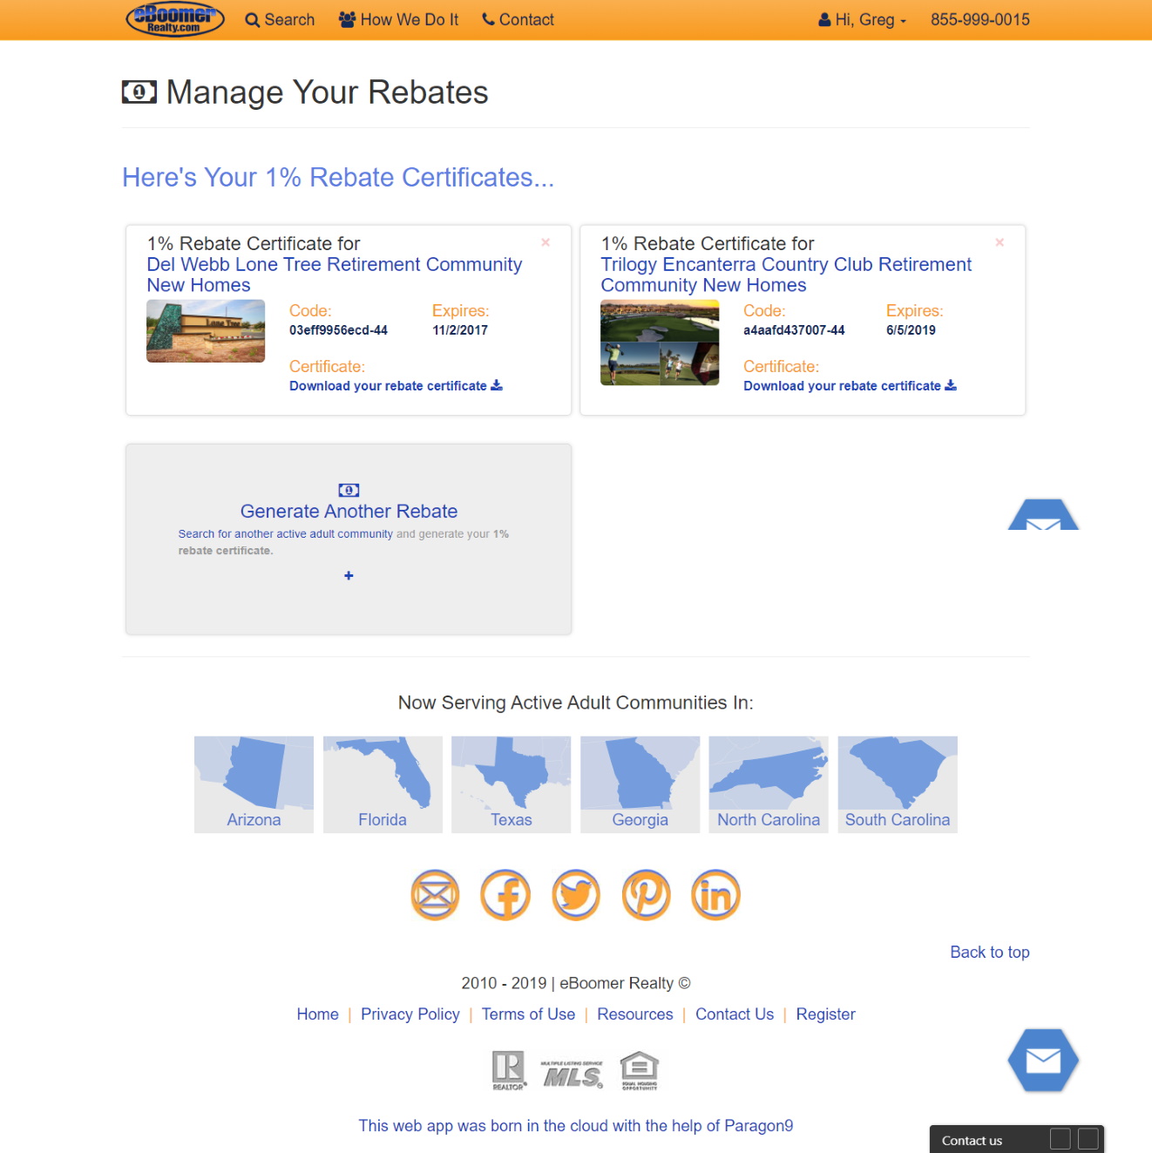This screenshot has width=1152, height=1153.
Task: Click the money icon above Generate Another Rebate
Action: pos(349,491)
